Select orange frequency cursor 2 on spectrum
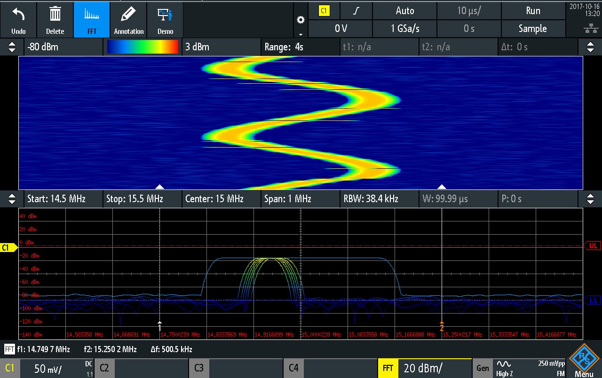Viewport: 602px width, 378px height. point(442,325)
